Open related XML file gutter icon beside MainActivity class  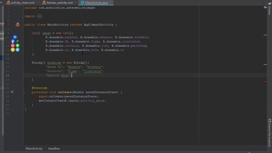(17, 25)
